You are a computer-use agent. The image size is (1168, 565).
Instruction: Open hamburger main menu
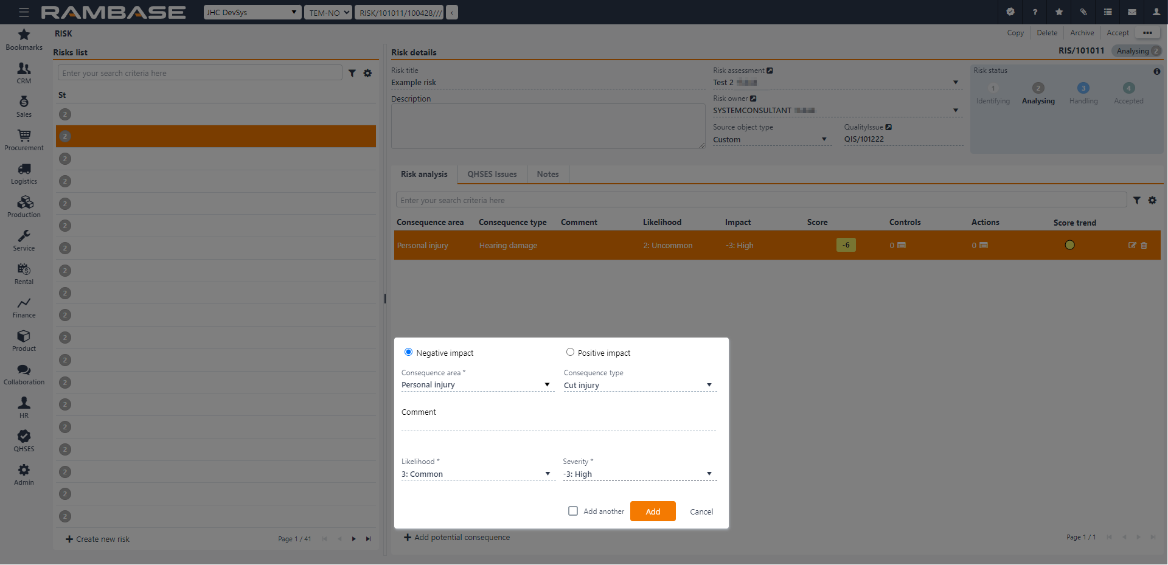(x=24, y=12)
